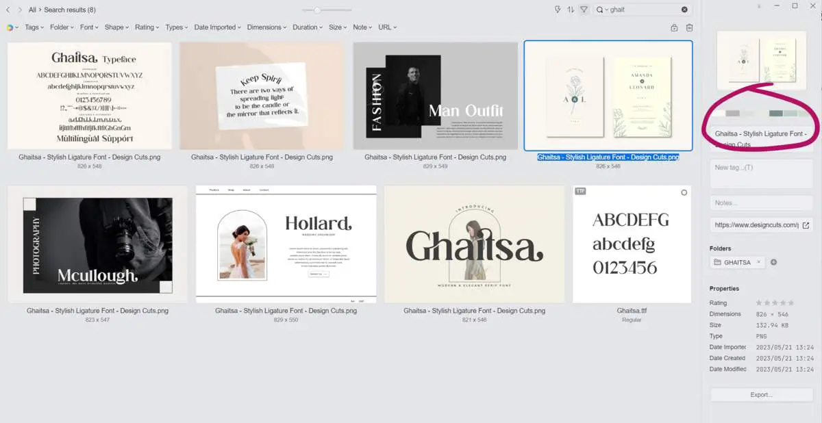Viewport: 822px width, 423px height.
Task: Focus the search field containing 'ghait'
Action: pyautogui.click(x=643, y=10)
